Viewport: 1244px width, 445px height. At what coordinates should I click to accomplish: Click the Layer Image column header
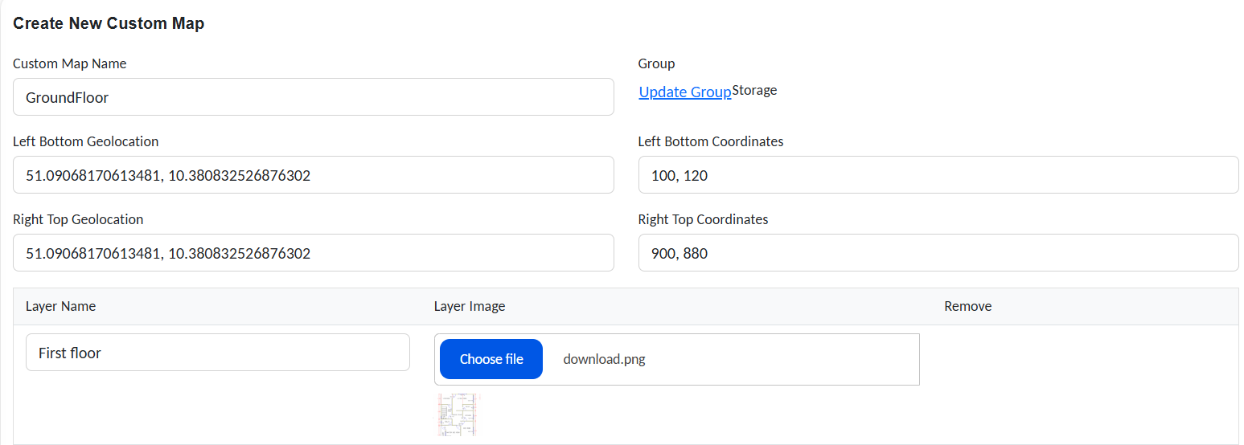point(469,306)
